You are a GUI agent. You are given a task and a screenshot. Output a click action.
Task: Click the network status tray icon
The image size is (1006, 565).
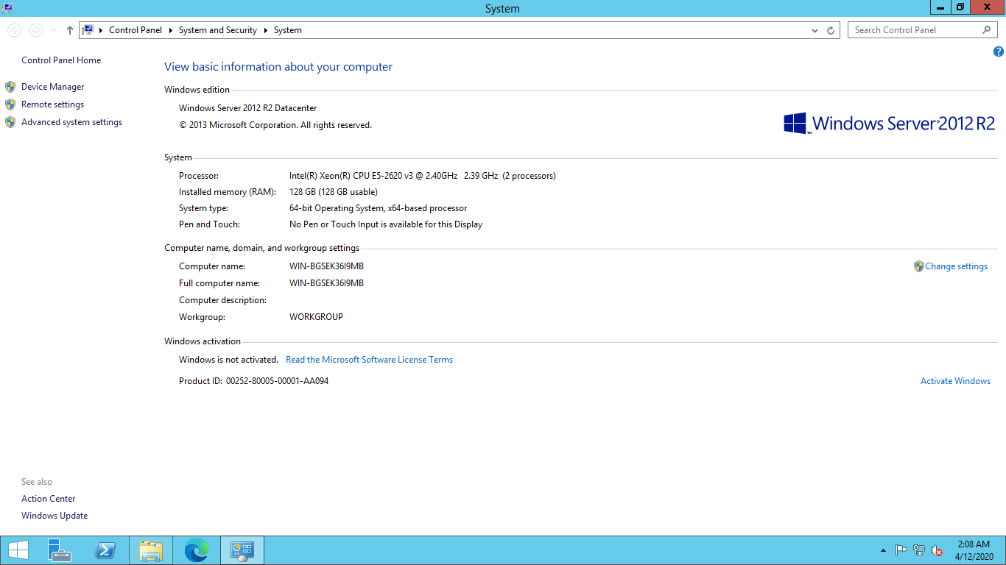tap(919, 550)
